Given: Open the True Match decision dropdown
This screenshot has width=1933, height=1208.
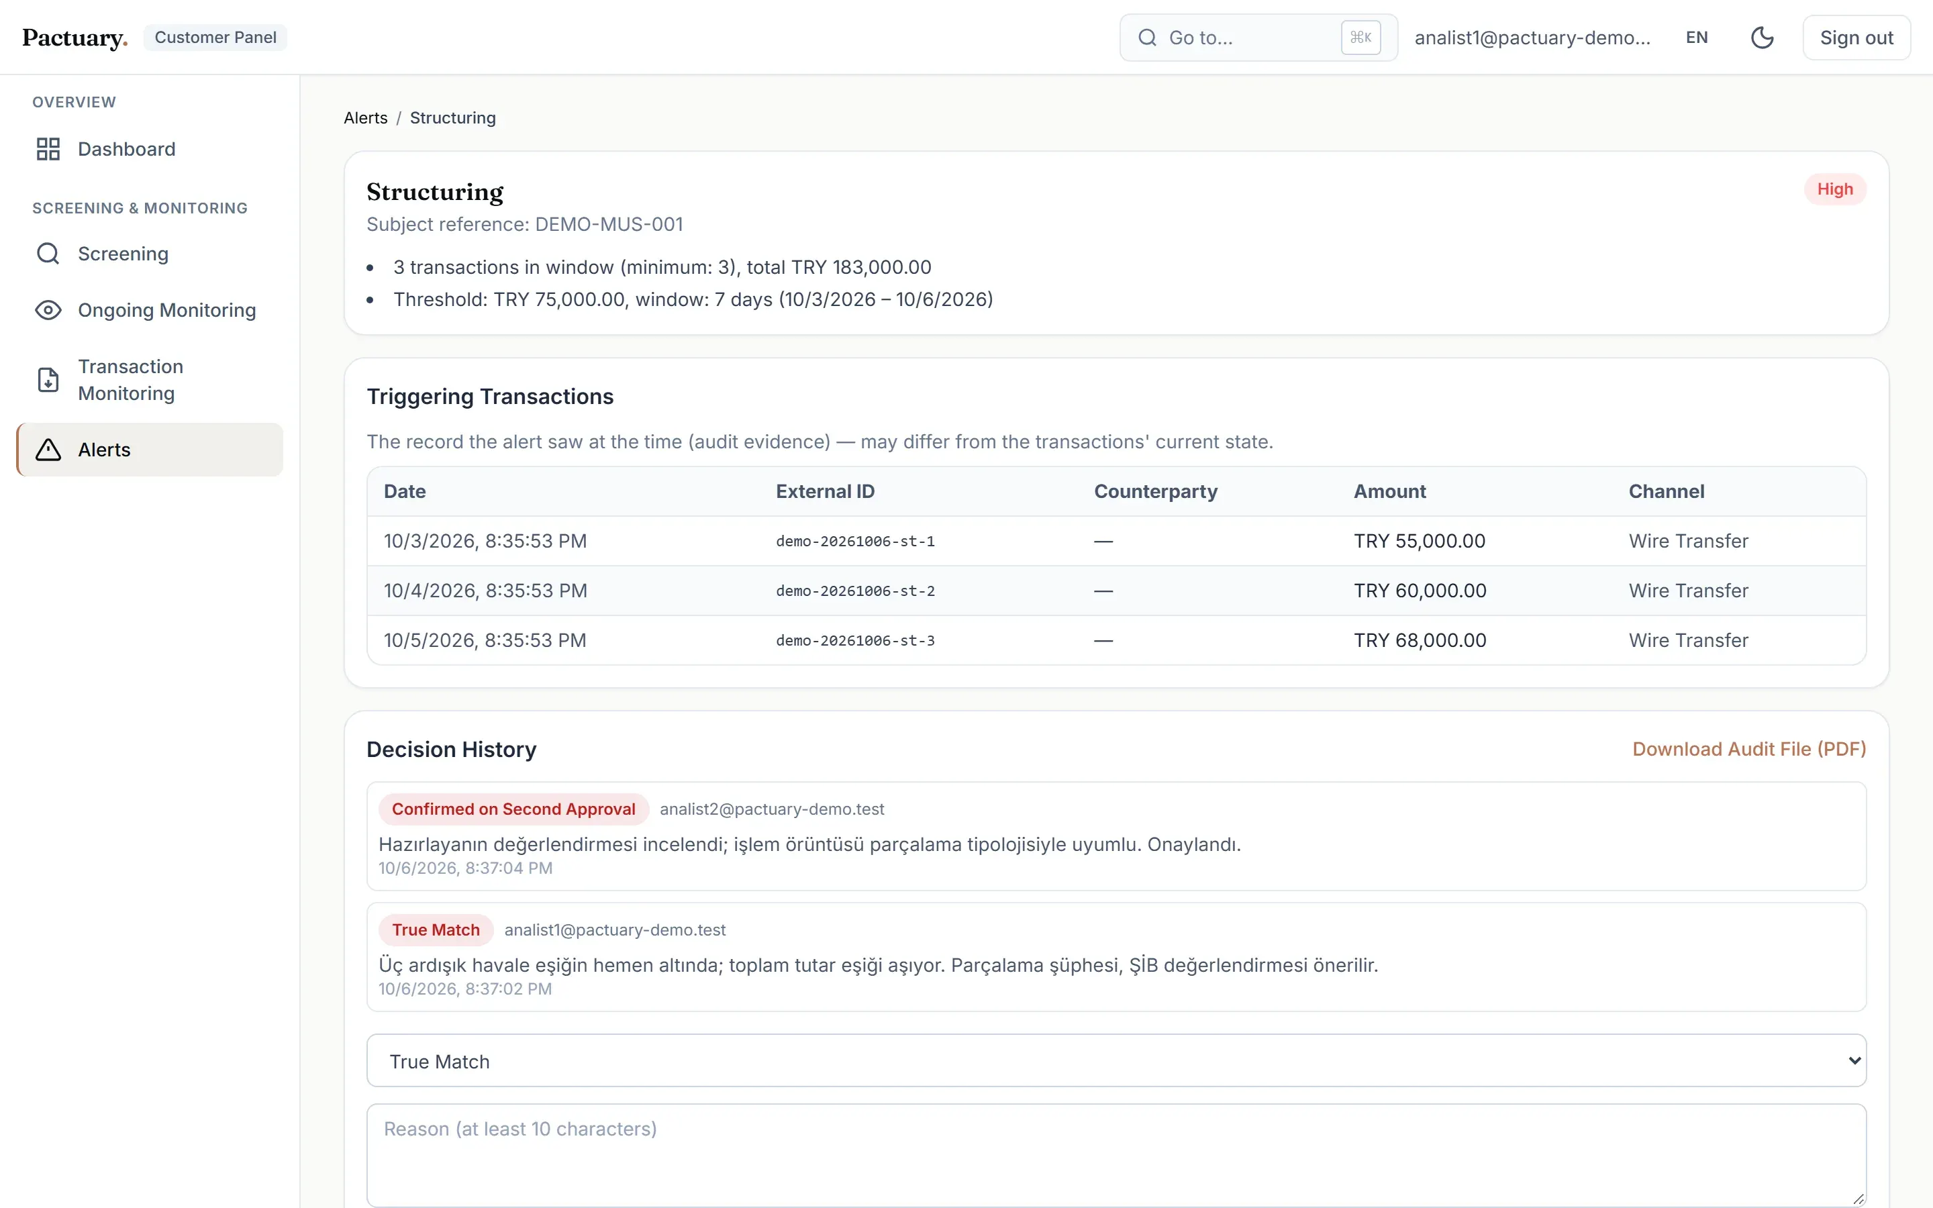Looking at the screenshot, I should [1116, 1061].
